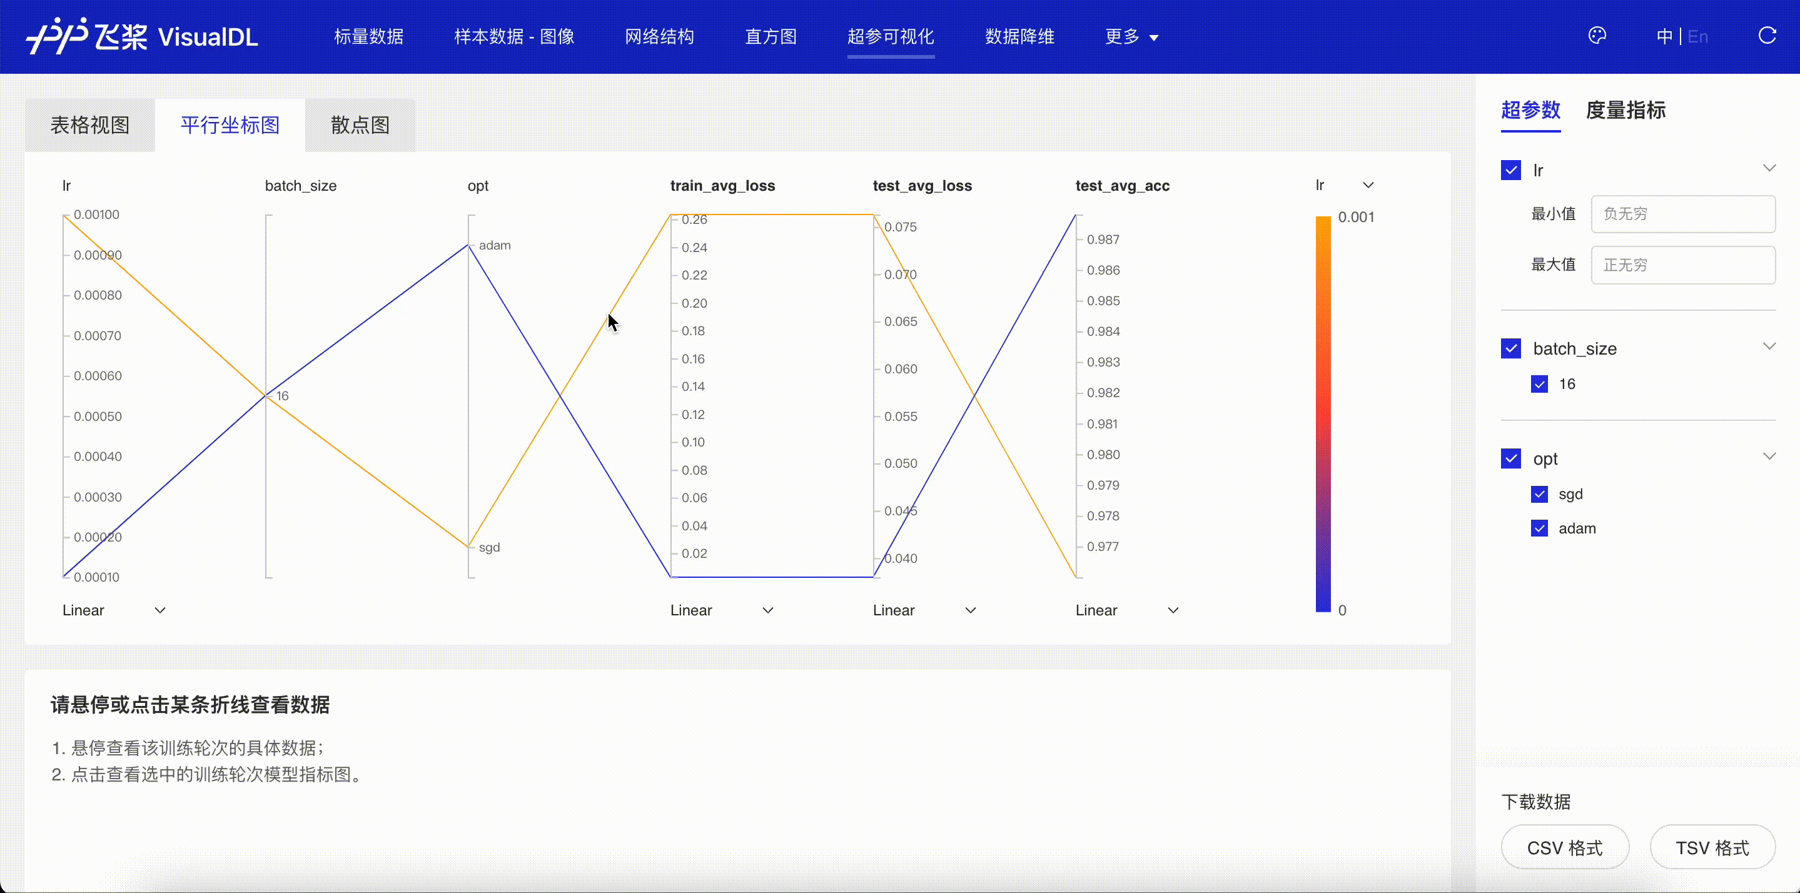Toggle the adam optimizer checkbox
The image size is (1800, 893).
point(1539,529)
